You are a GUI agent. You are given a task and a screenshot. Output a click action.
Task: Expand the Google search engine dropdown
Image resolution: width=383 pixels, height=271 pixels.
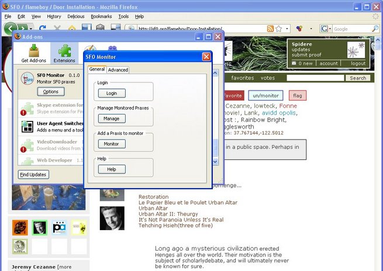[x=329, y=28]
